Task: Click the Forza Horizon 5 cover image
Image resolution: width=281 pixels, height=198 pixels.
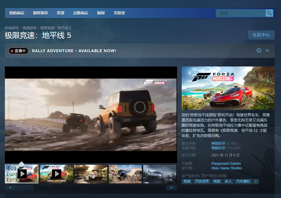Action: pos(228,88)
